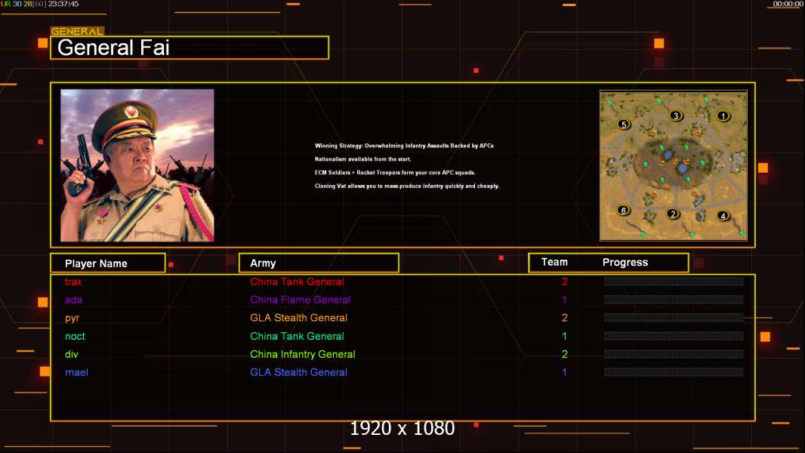805x453 pixels.
Task: Click ada's China Flame General army
Action: 301,300
